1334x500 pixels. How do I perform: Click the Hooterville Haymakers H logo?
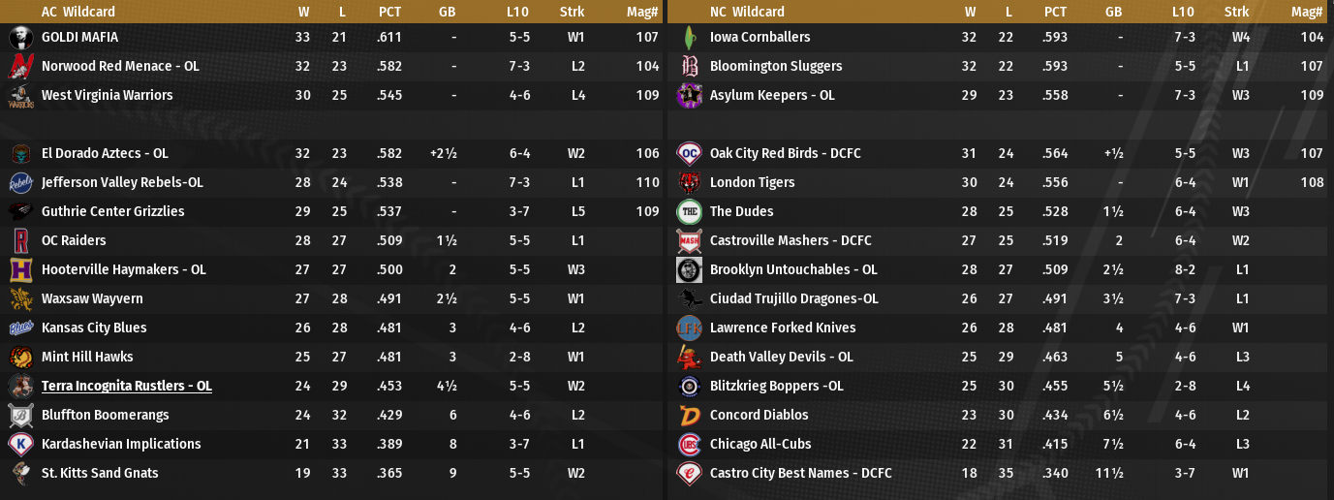point(20,269)
